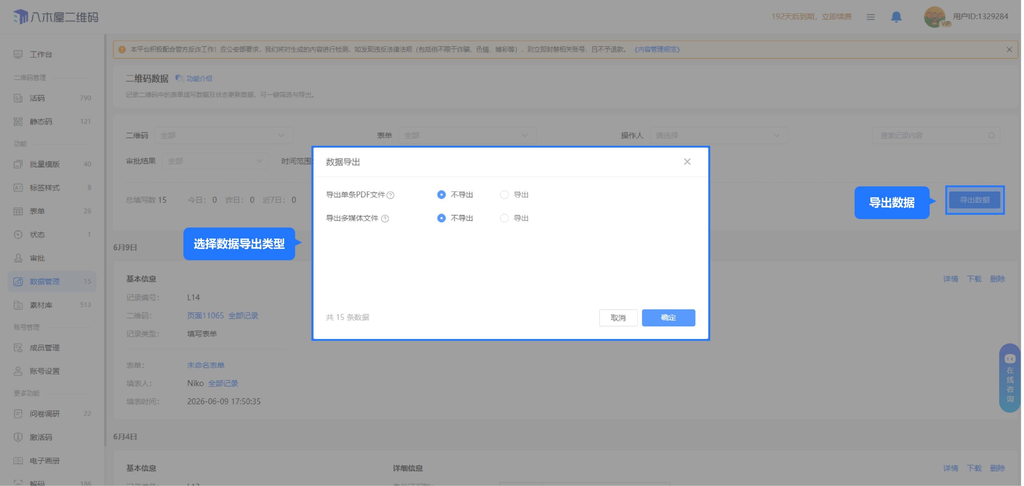Click the 标签样式 sidebar icon
The height and width of the screenshot is (486, 1024).
click(18, 188)
